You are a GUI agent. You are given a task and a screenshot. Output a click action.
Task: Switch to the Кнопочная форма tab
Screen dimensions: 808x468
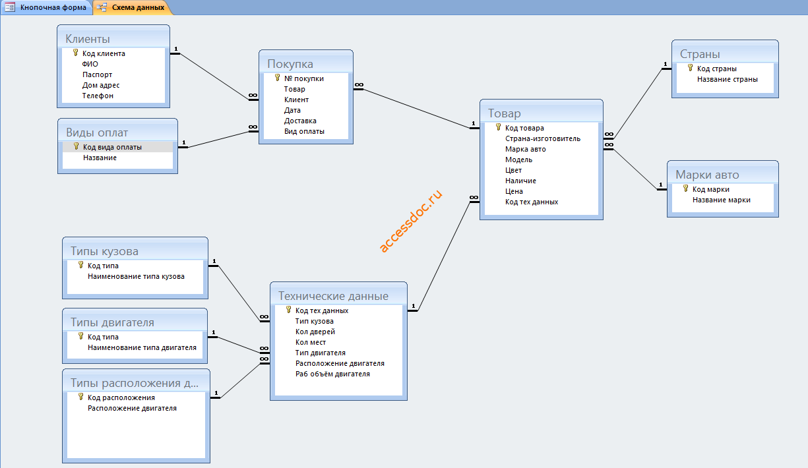coord(46,8)
